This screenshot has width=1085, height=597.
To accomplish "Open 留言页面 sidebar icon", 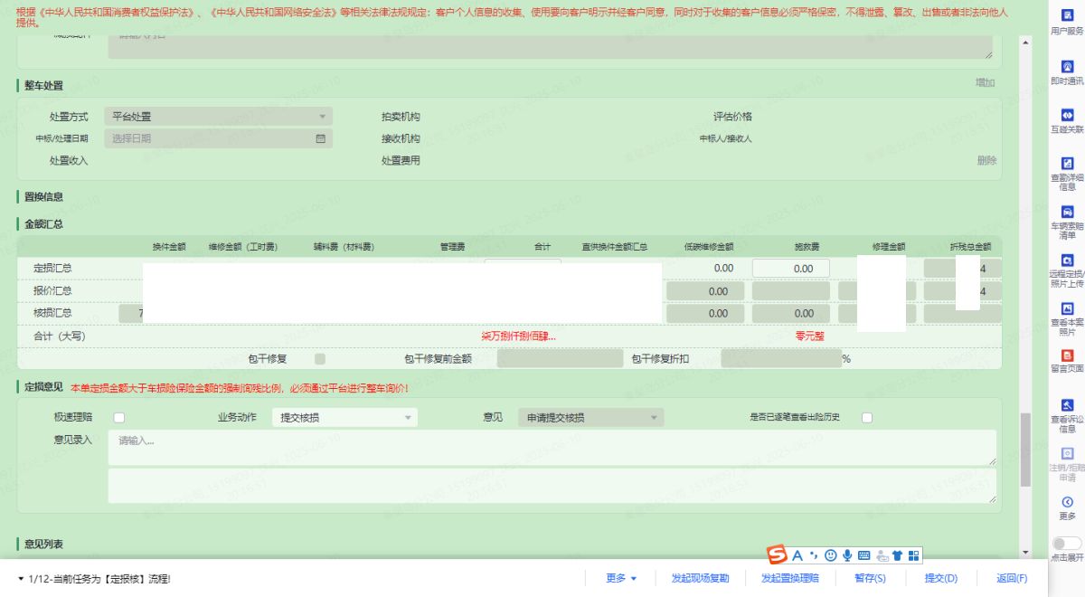I will pos(1067,356).
